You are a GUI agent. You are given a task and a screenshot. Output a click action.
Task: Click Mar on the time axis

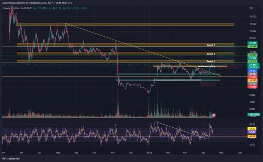[184, 153]
